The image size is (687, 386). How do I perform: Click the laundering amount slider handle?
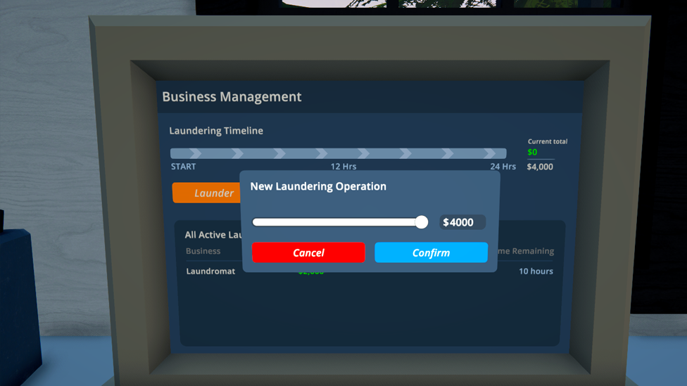click(x=422, y=222)
